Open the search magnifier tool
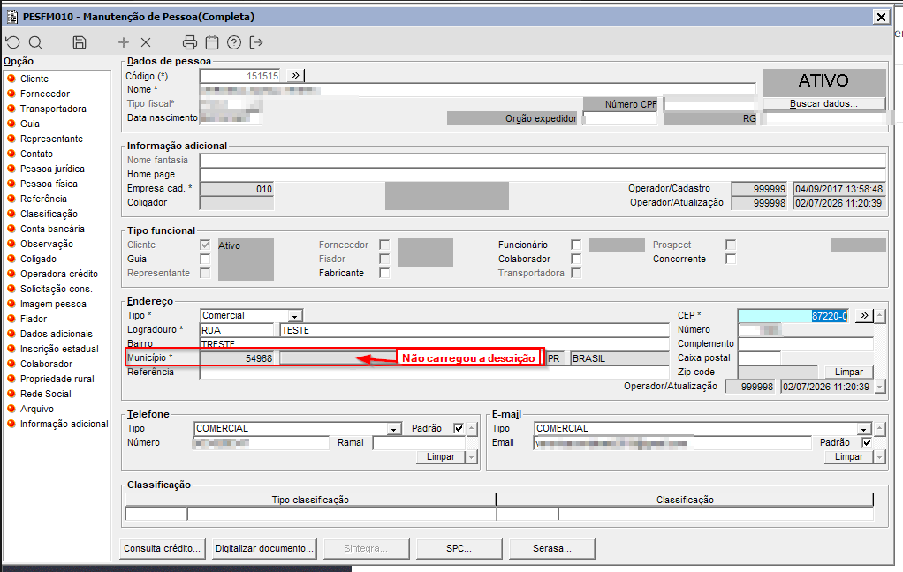Image resolution: width=903 pixels, height=572 pixels. click(x=35, y=42)
